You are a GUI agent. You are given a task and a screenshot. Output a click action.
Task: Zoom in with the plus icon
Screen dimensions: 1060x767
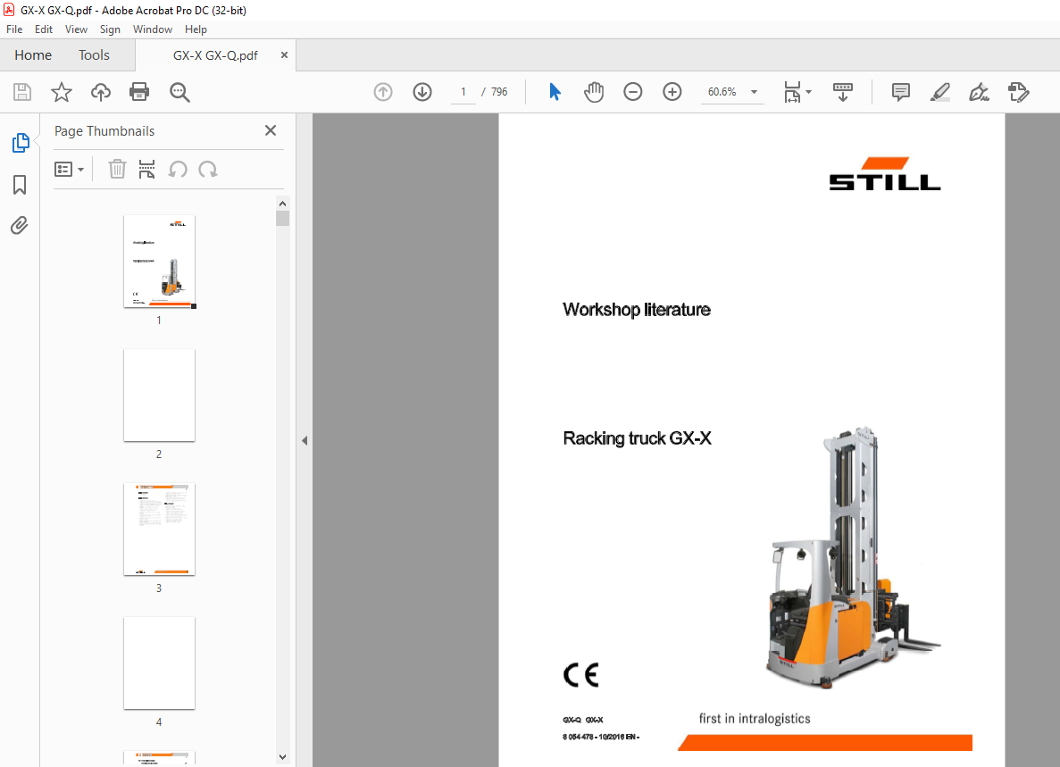(x=672, y=92)
